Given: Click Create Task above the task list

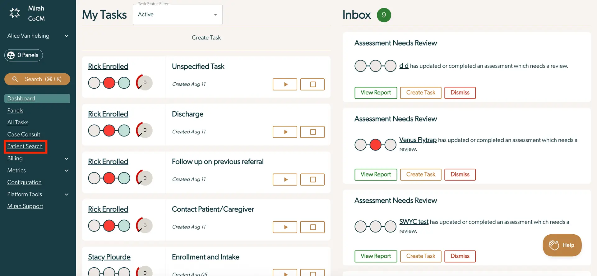Looking at the screenshot, I should [x=206, y=38].
